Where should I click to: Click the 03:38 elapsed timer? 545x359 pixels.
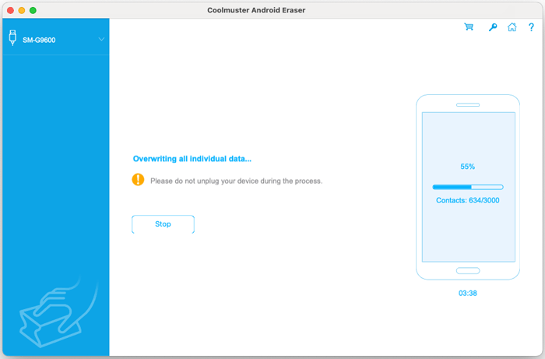467,293
